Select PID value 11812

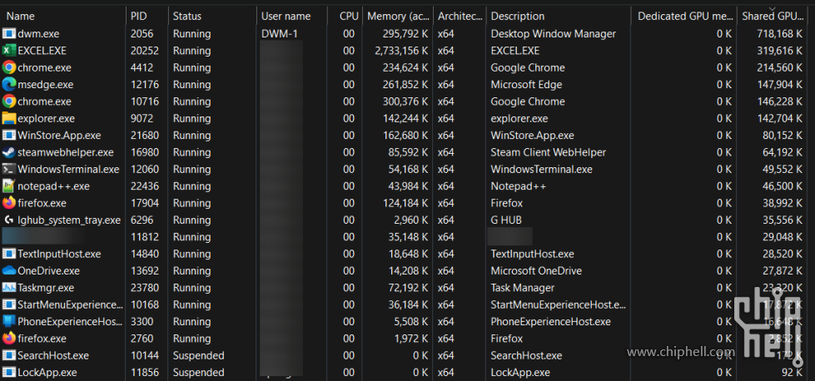click(145, 237)
